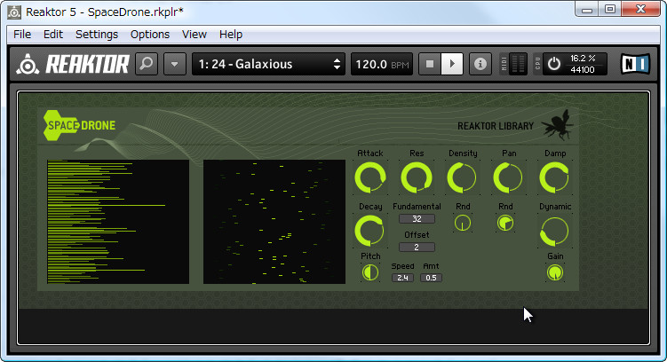Screen dimensions: 667x362
Task: Click the Native Instruments NI logo
Action: coord(635,64)
